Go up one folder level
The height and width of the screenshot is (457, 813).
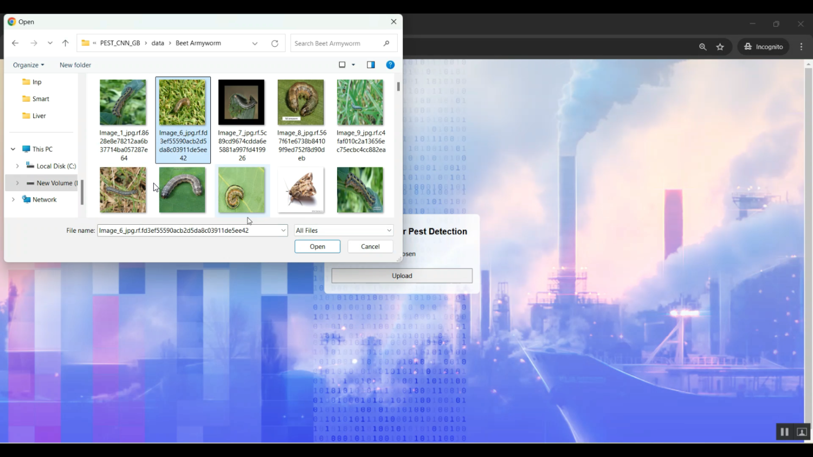pos(65,43)
